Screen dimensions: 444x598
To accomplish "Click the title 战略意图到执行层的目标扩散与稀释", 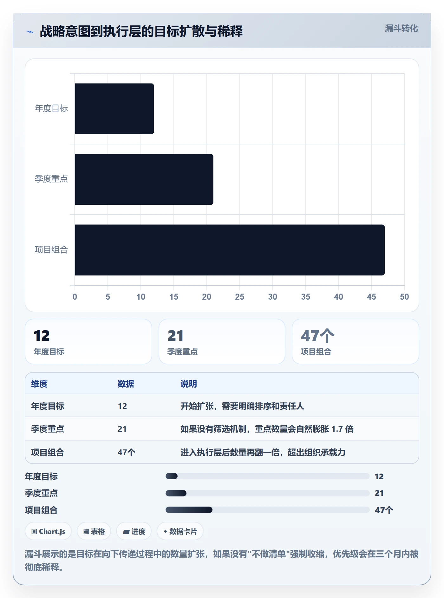I will point(141,31).
